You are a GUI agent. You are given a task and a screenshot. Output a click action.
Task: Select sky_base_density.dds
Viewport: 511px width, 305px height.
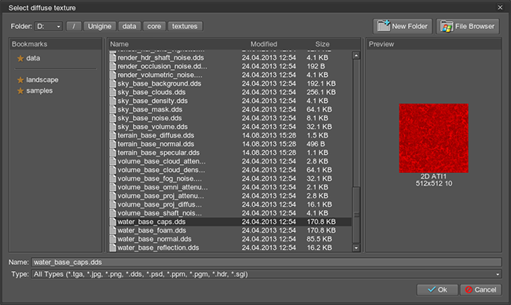[230, 101]
